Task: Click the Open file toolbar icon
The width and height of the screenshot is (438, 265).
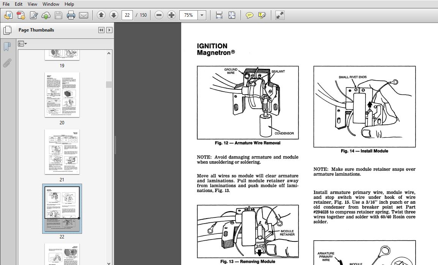Action: click(8, 15)
